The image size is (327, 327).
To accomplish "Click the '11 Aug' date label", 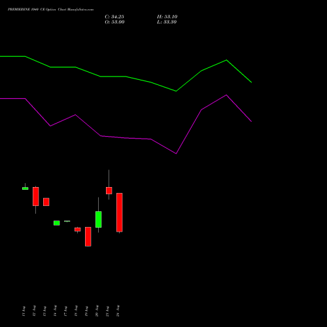I will click(x=24, y=311).
